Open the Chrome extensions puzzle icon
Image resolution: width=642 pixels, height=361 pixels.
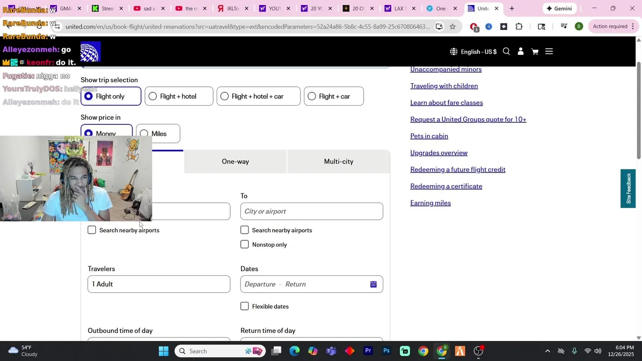pos(519,27)
